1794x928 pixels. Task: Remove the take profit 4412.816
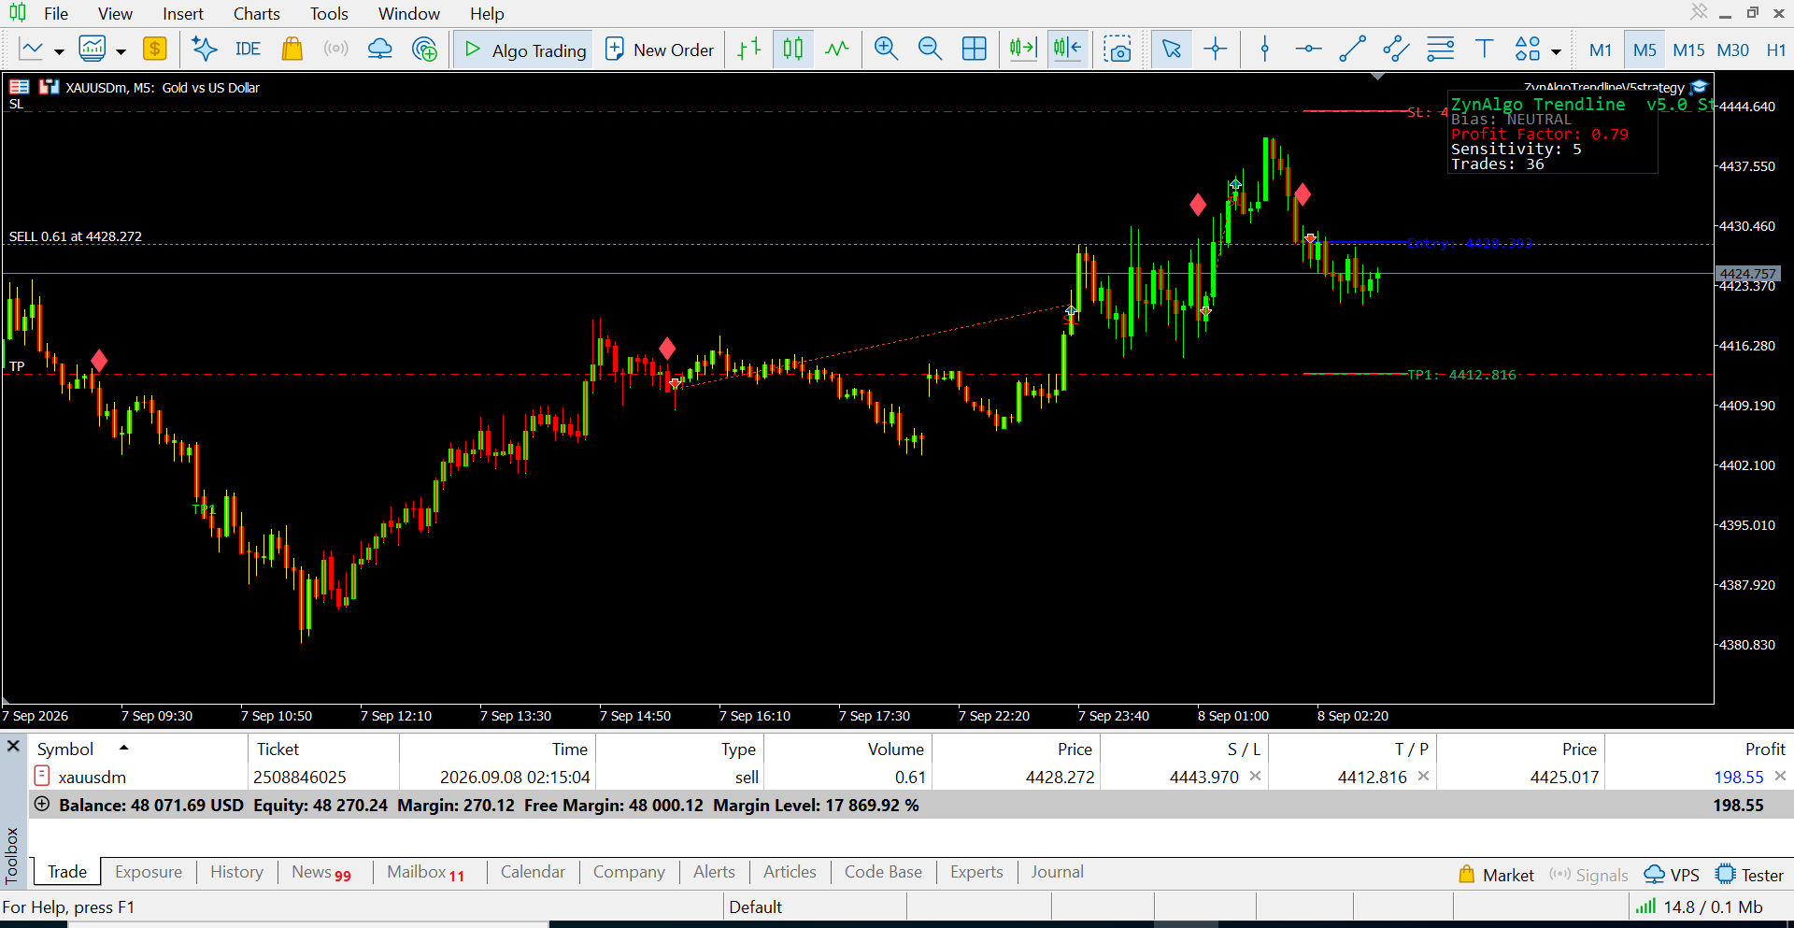tap(1423, 776)
